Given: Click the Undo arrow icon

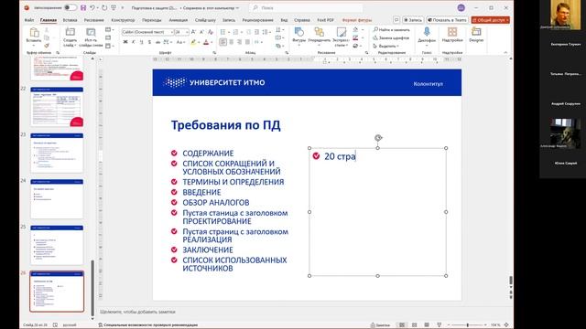Looking at the screenshot, I should (x=92, y=7).
